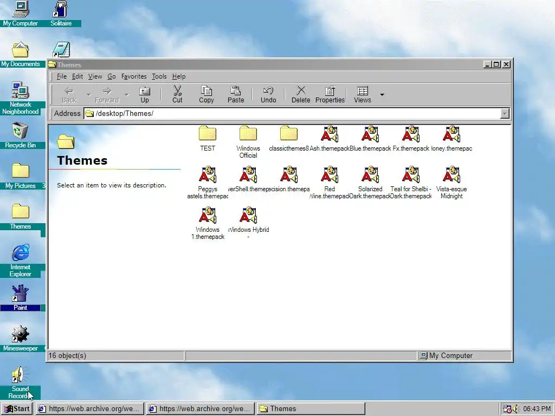
Task: Open the Go menu
Action: point(112,76)
